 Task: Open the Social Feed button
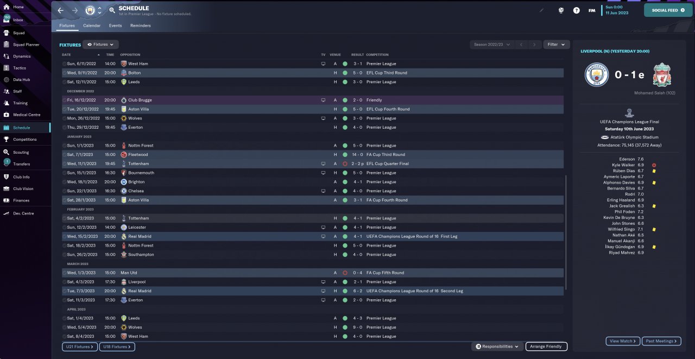pyautogui.click(x=668, y=10)
